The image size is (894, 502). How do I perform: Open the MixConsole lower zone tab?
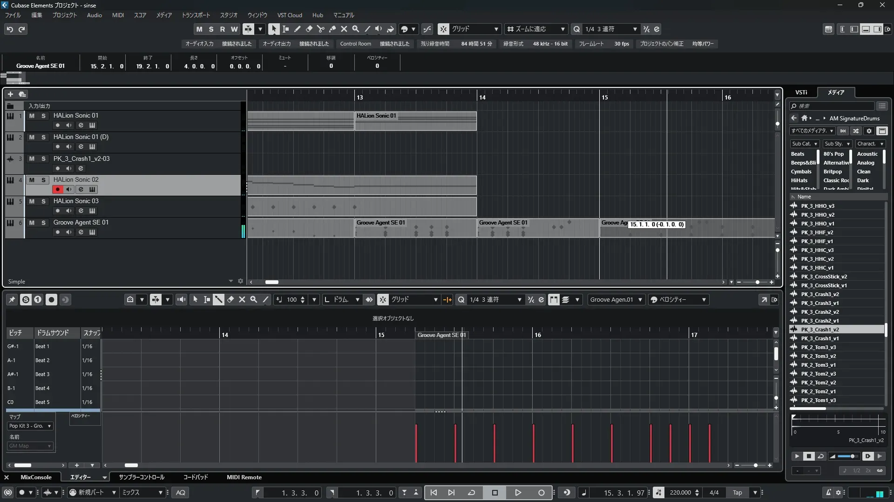click(x=36, y=477)
